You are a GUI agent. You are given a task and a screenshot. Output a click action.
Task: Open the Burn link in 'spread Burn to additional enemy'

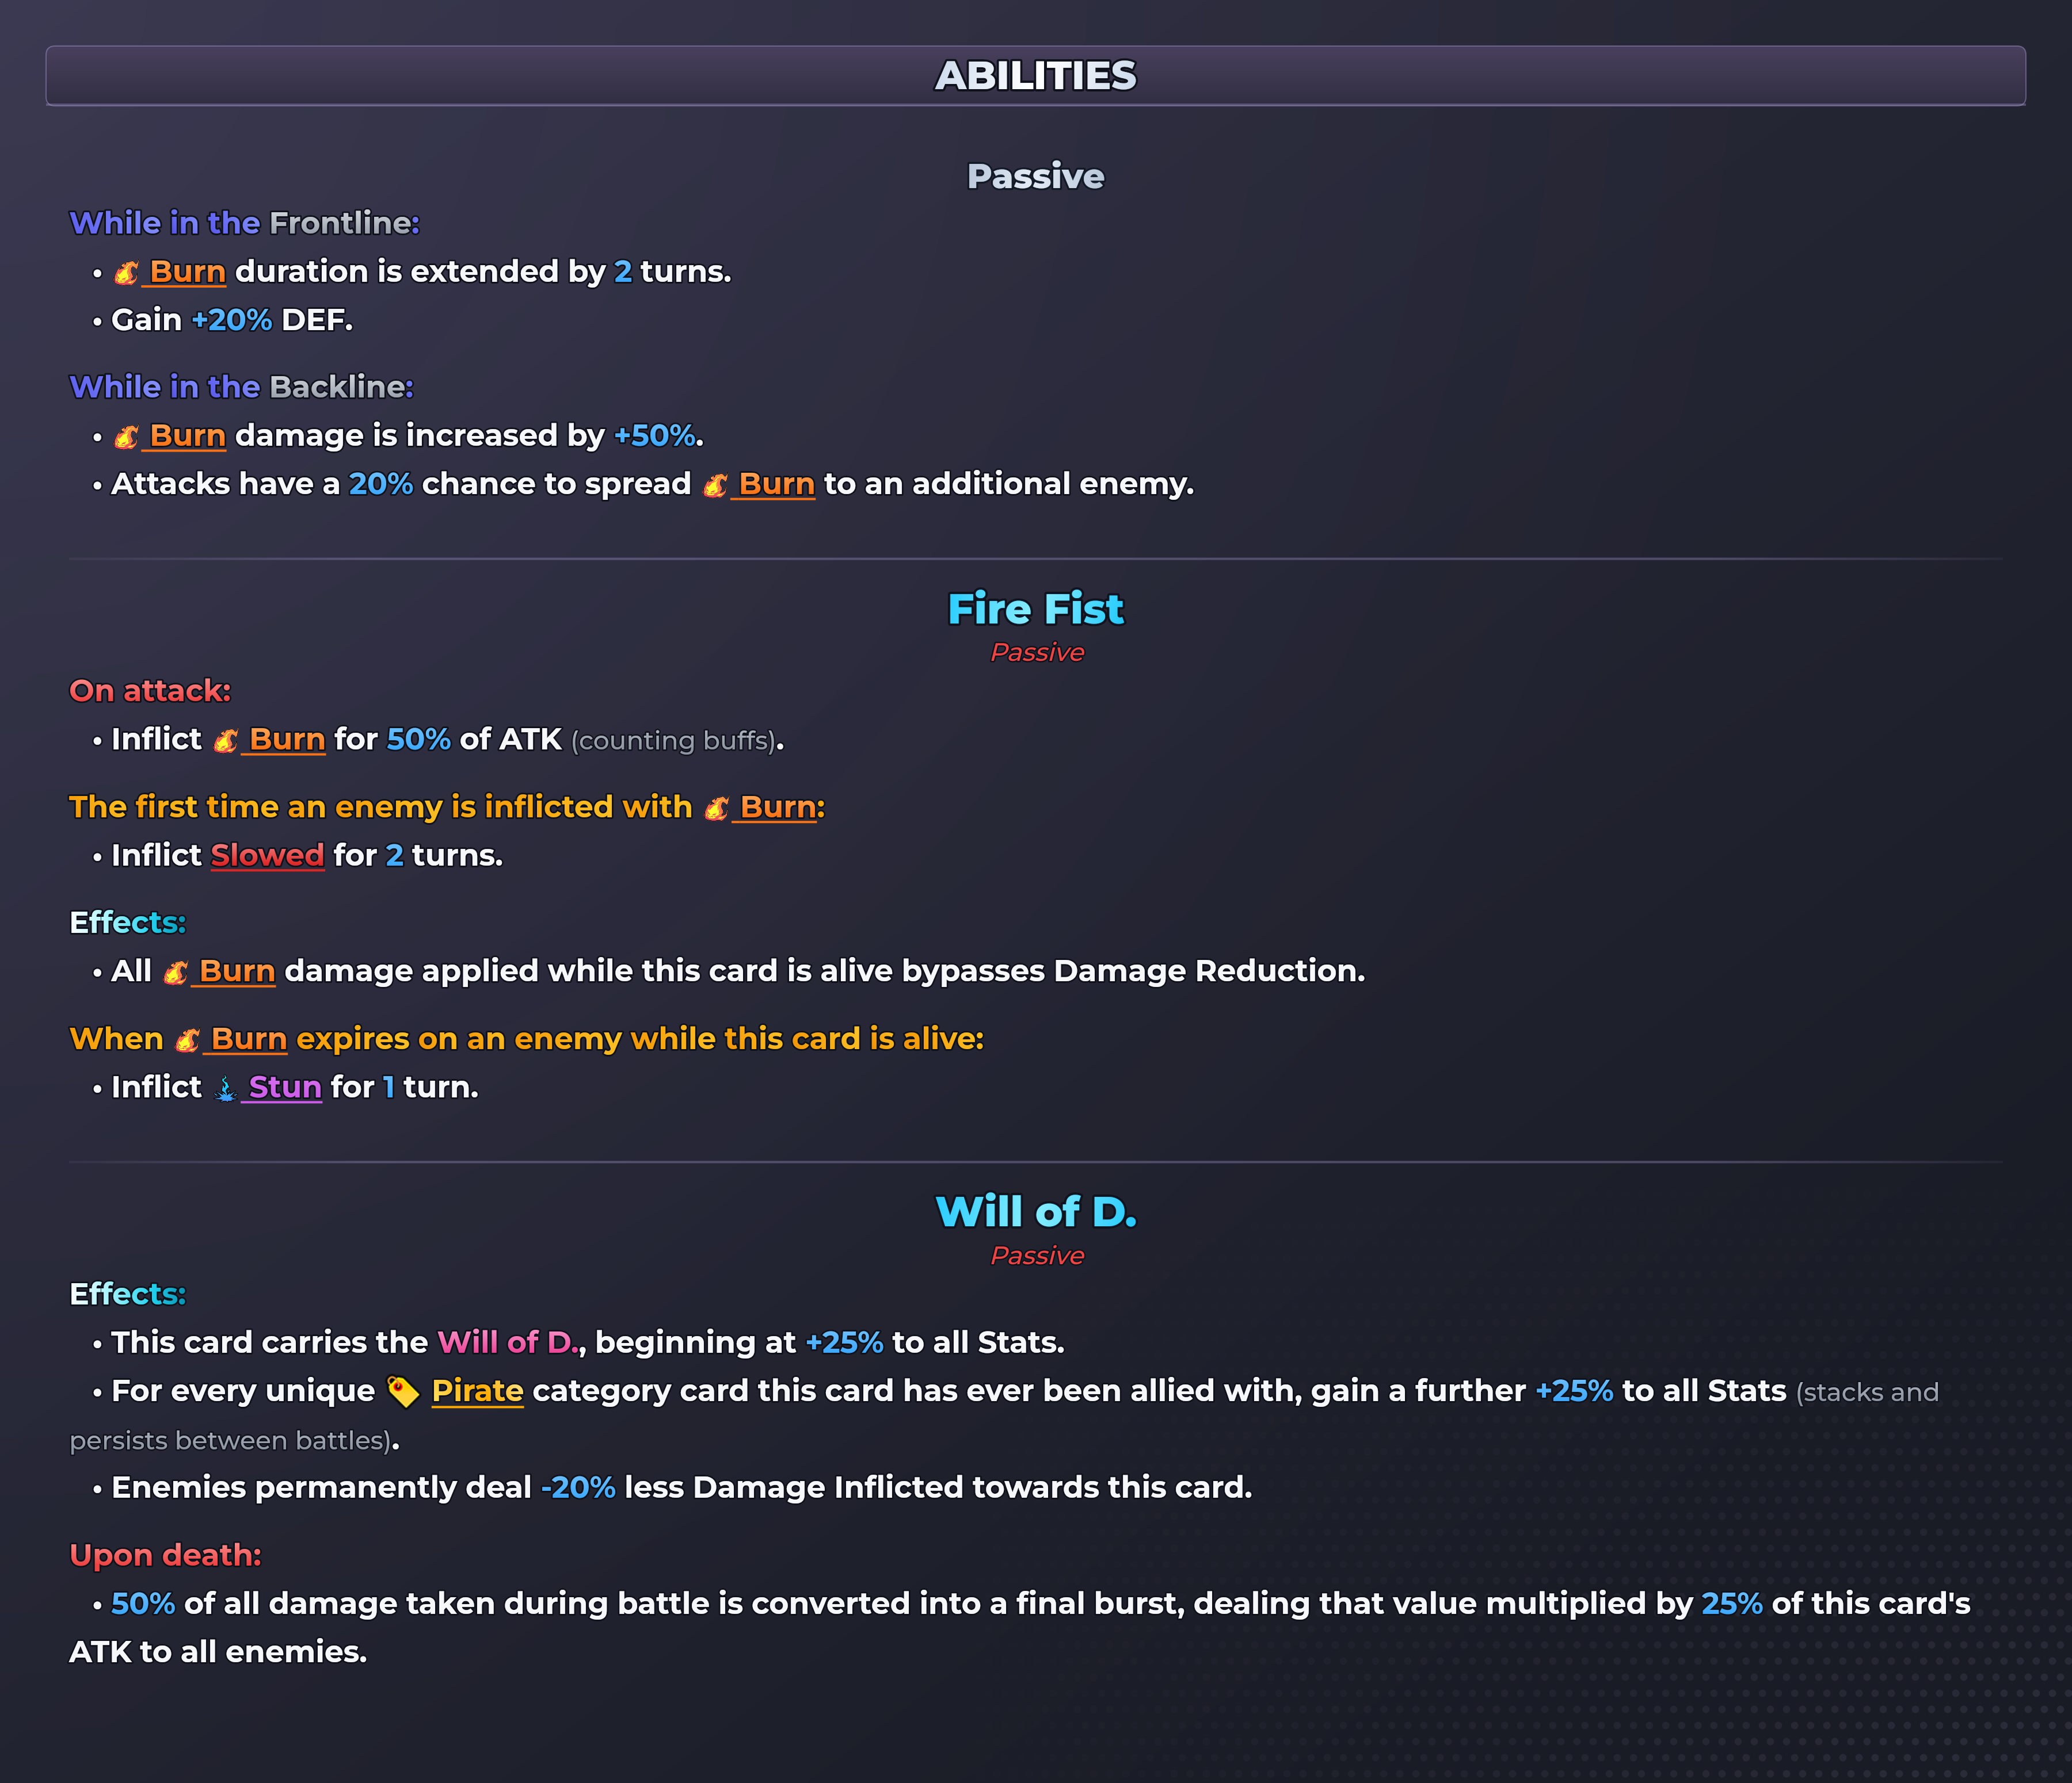[x=776, y=485]
